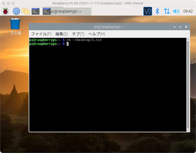Launch the web browser globe icon
The image size is (196, 153).
point(16,11)
